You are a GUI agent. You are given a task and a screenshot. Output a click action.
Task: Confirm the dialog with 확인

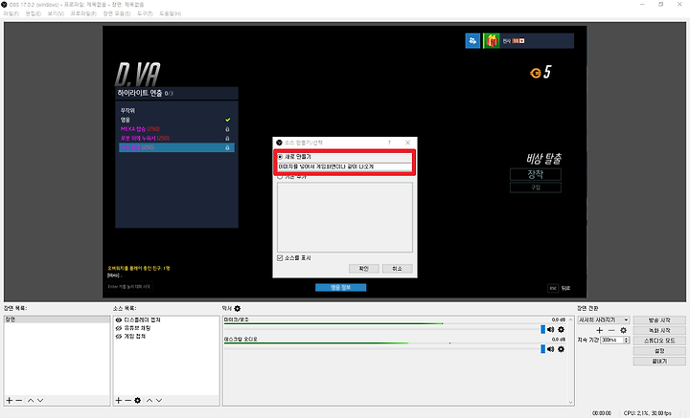click(363, 268)
